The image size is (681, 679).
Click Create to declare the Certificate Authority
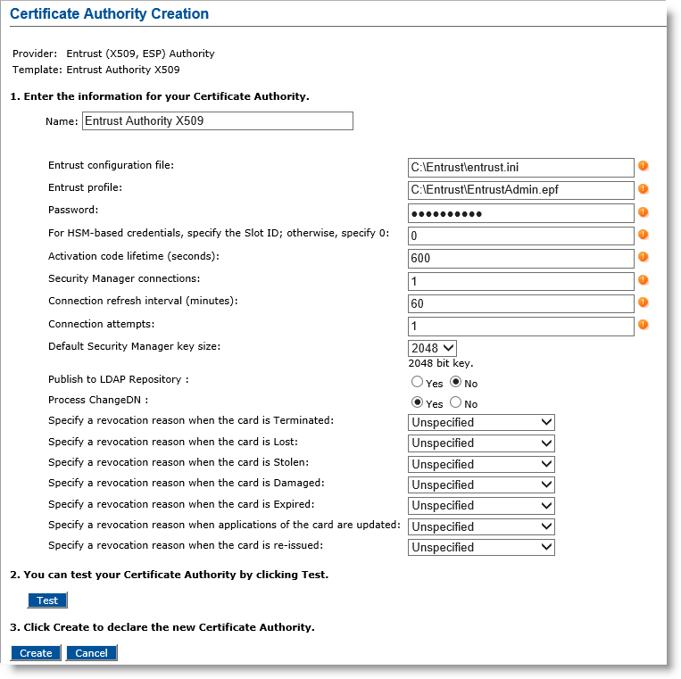point(36,653)
